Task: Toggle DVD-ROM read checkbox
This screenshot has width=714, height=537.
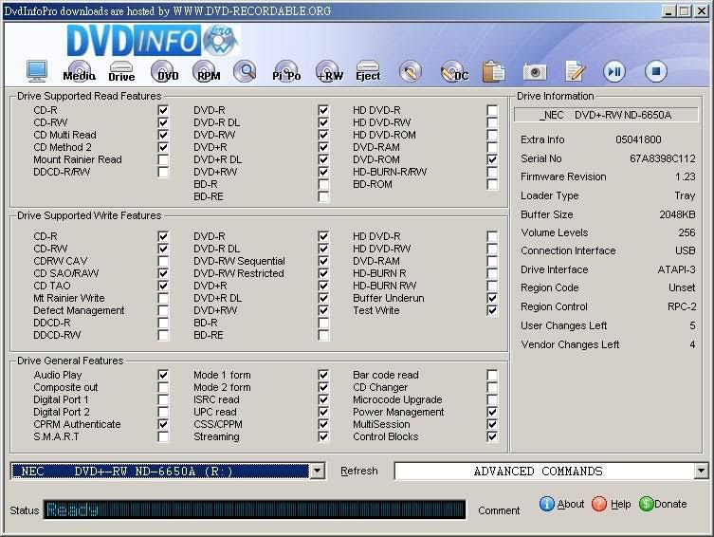Action: click(x=492, y=159)
